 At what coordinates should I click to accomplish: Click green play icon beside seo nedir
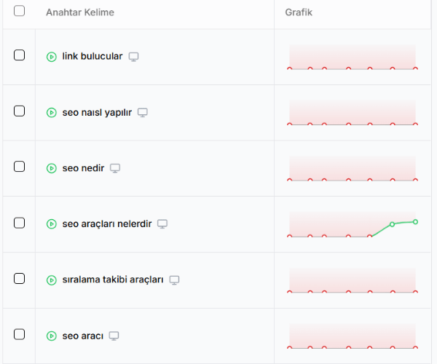(x=51, y=168)
